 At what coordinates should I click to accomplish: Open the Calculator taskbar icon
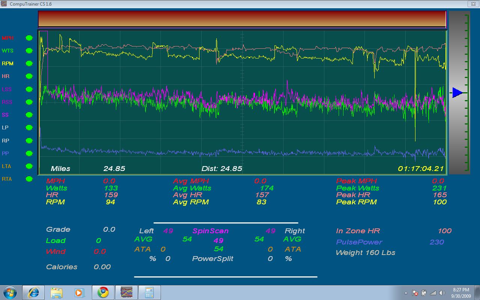pyautogui.click(x=150, y=292)
